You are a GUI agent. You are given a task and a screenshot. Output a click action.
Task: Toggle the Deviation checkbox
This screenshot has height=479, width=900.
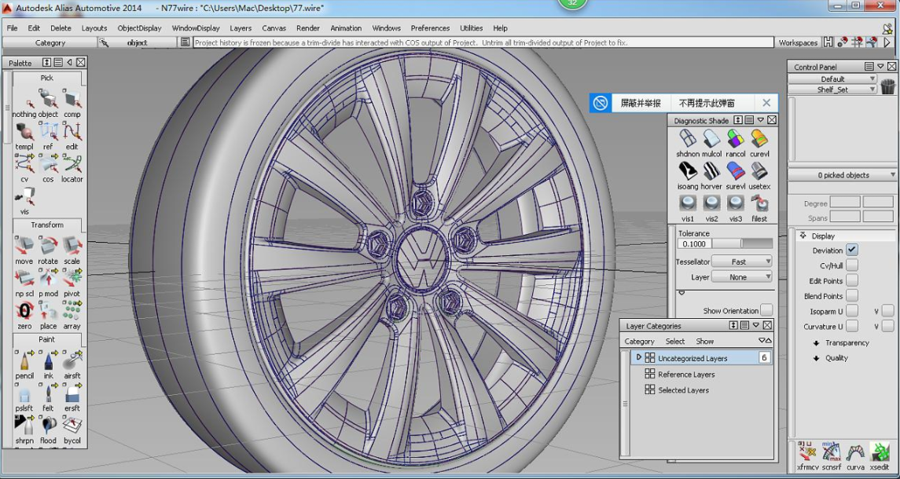[852, 250]
